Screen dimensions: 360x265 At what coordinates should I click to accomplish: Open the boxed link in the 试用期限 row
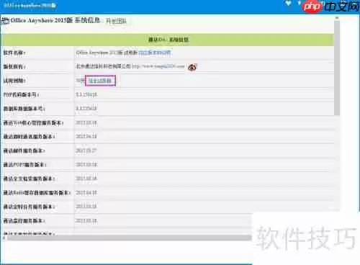(100, 81)
